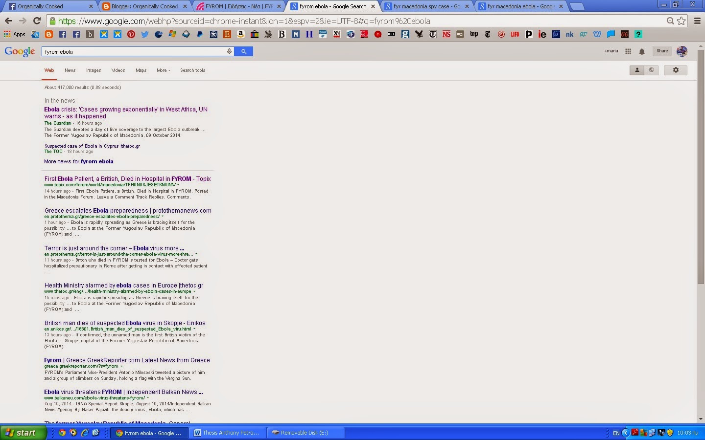Open the PayPal bookmark icon
Image resolution: width=705 pixels, height=440 pixels.
200,34
